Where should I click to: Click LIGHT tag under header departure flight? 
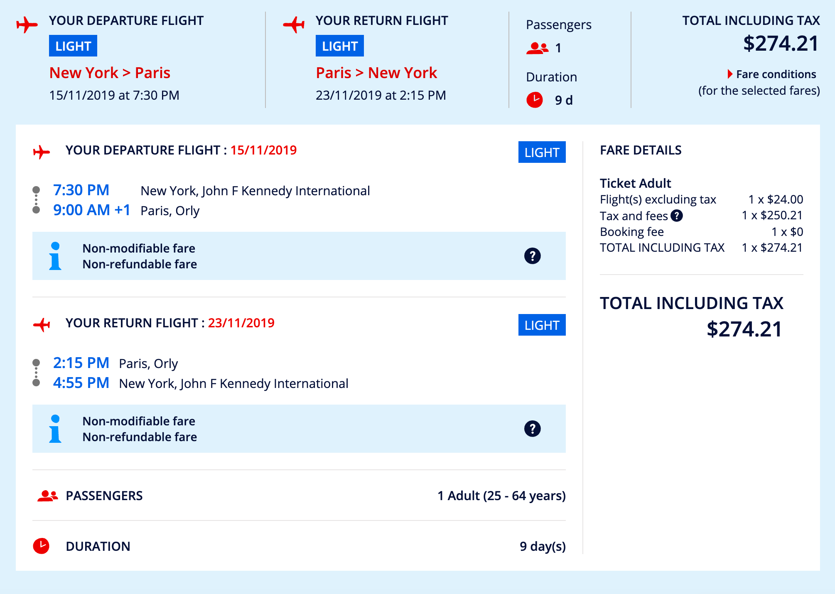(x=73, y=46)
